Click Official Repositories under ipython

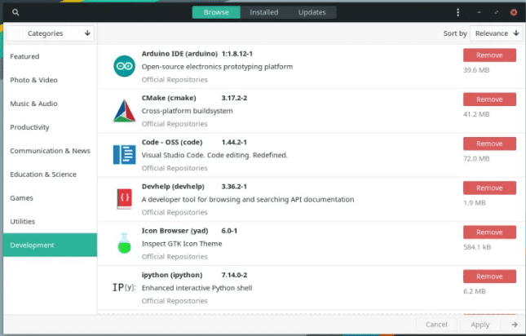tap(175, 301)
